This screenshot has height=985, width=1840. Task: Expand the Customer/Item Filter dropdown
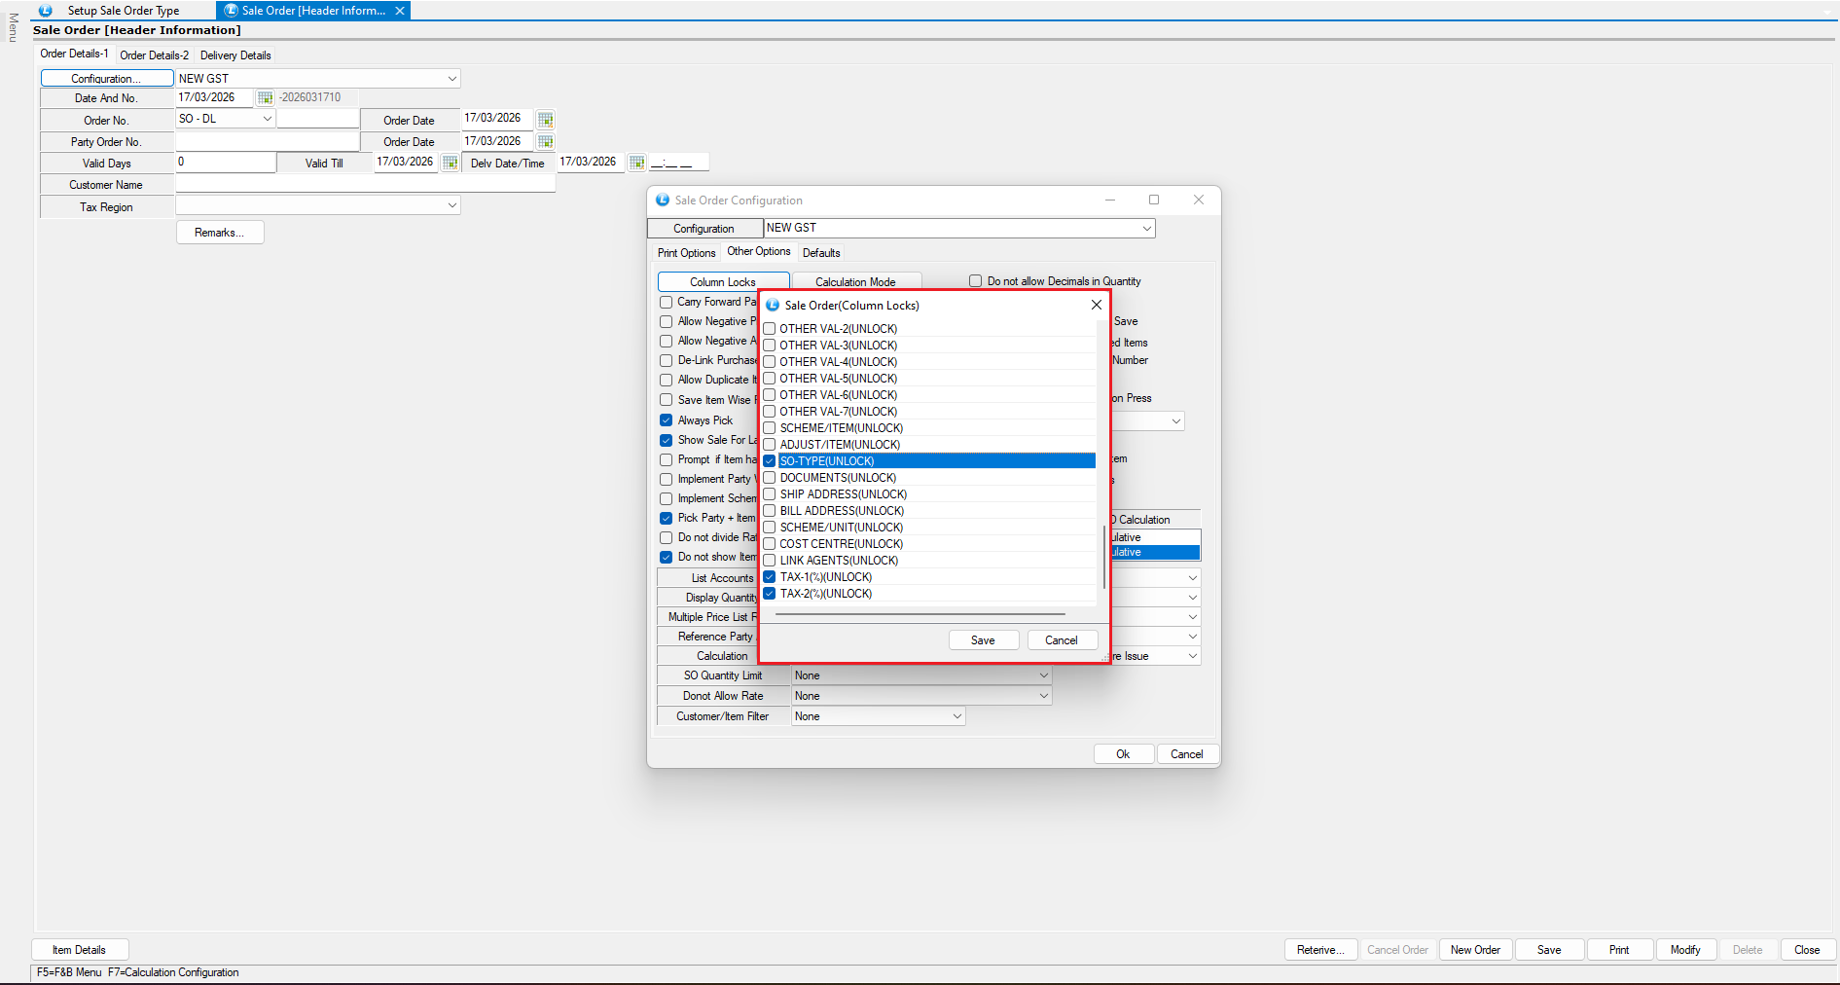click(956, 716)
